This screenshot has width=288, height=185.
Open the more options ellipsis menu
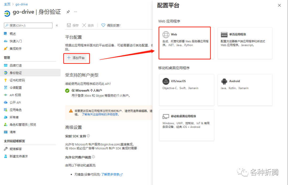[x=75, y=12]
